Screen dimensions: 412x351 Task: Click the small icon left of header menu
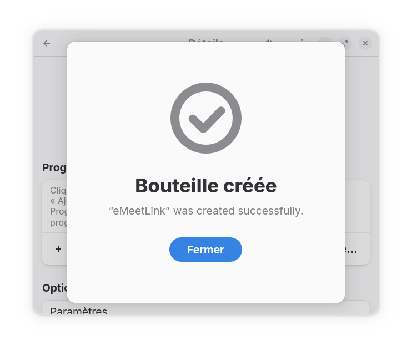coord(269,43)
